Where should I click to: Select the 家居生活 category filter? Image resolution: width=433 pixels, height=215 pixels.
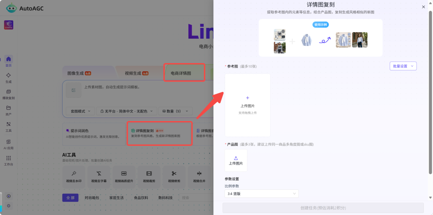tap(116, 198)
